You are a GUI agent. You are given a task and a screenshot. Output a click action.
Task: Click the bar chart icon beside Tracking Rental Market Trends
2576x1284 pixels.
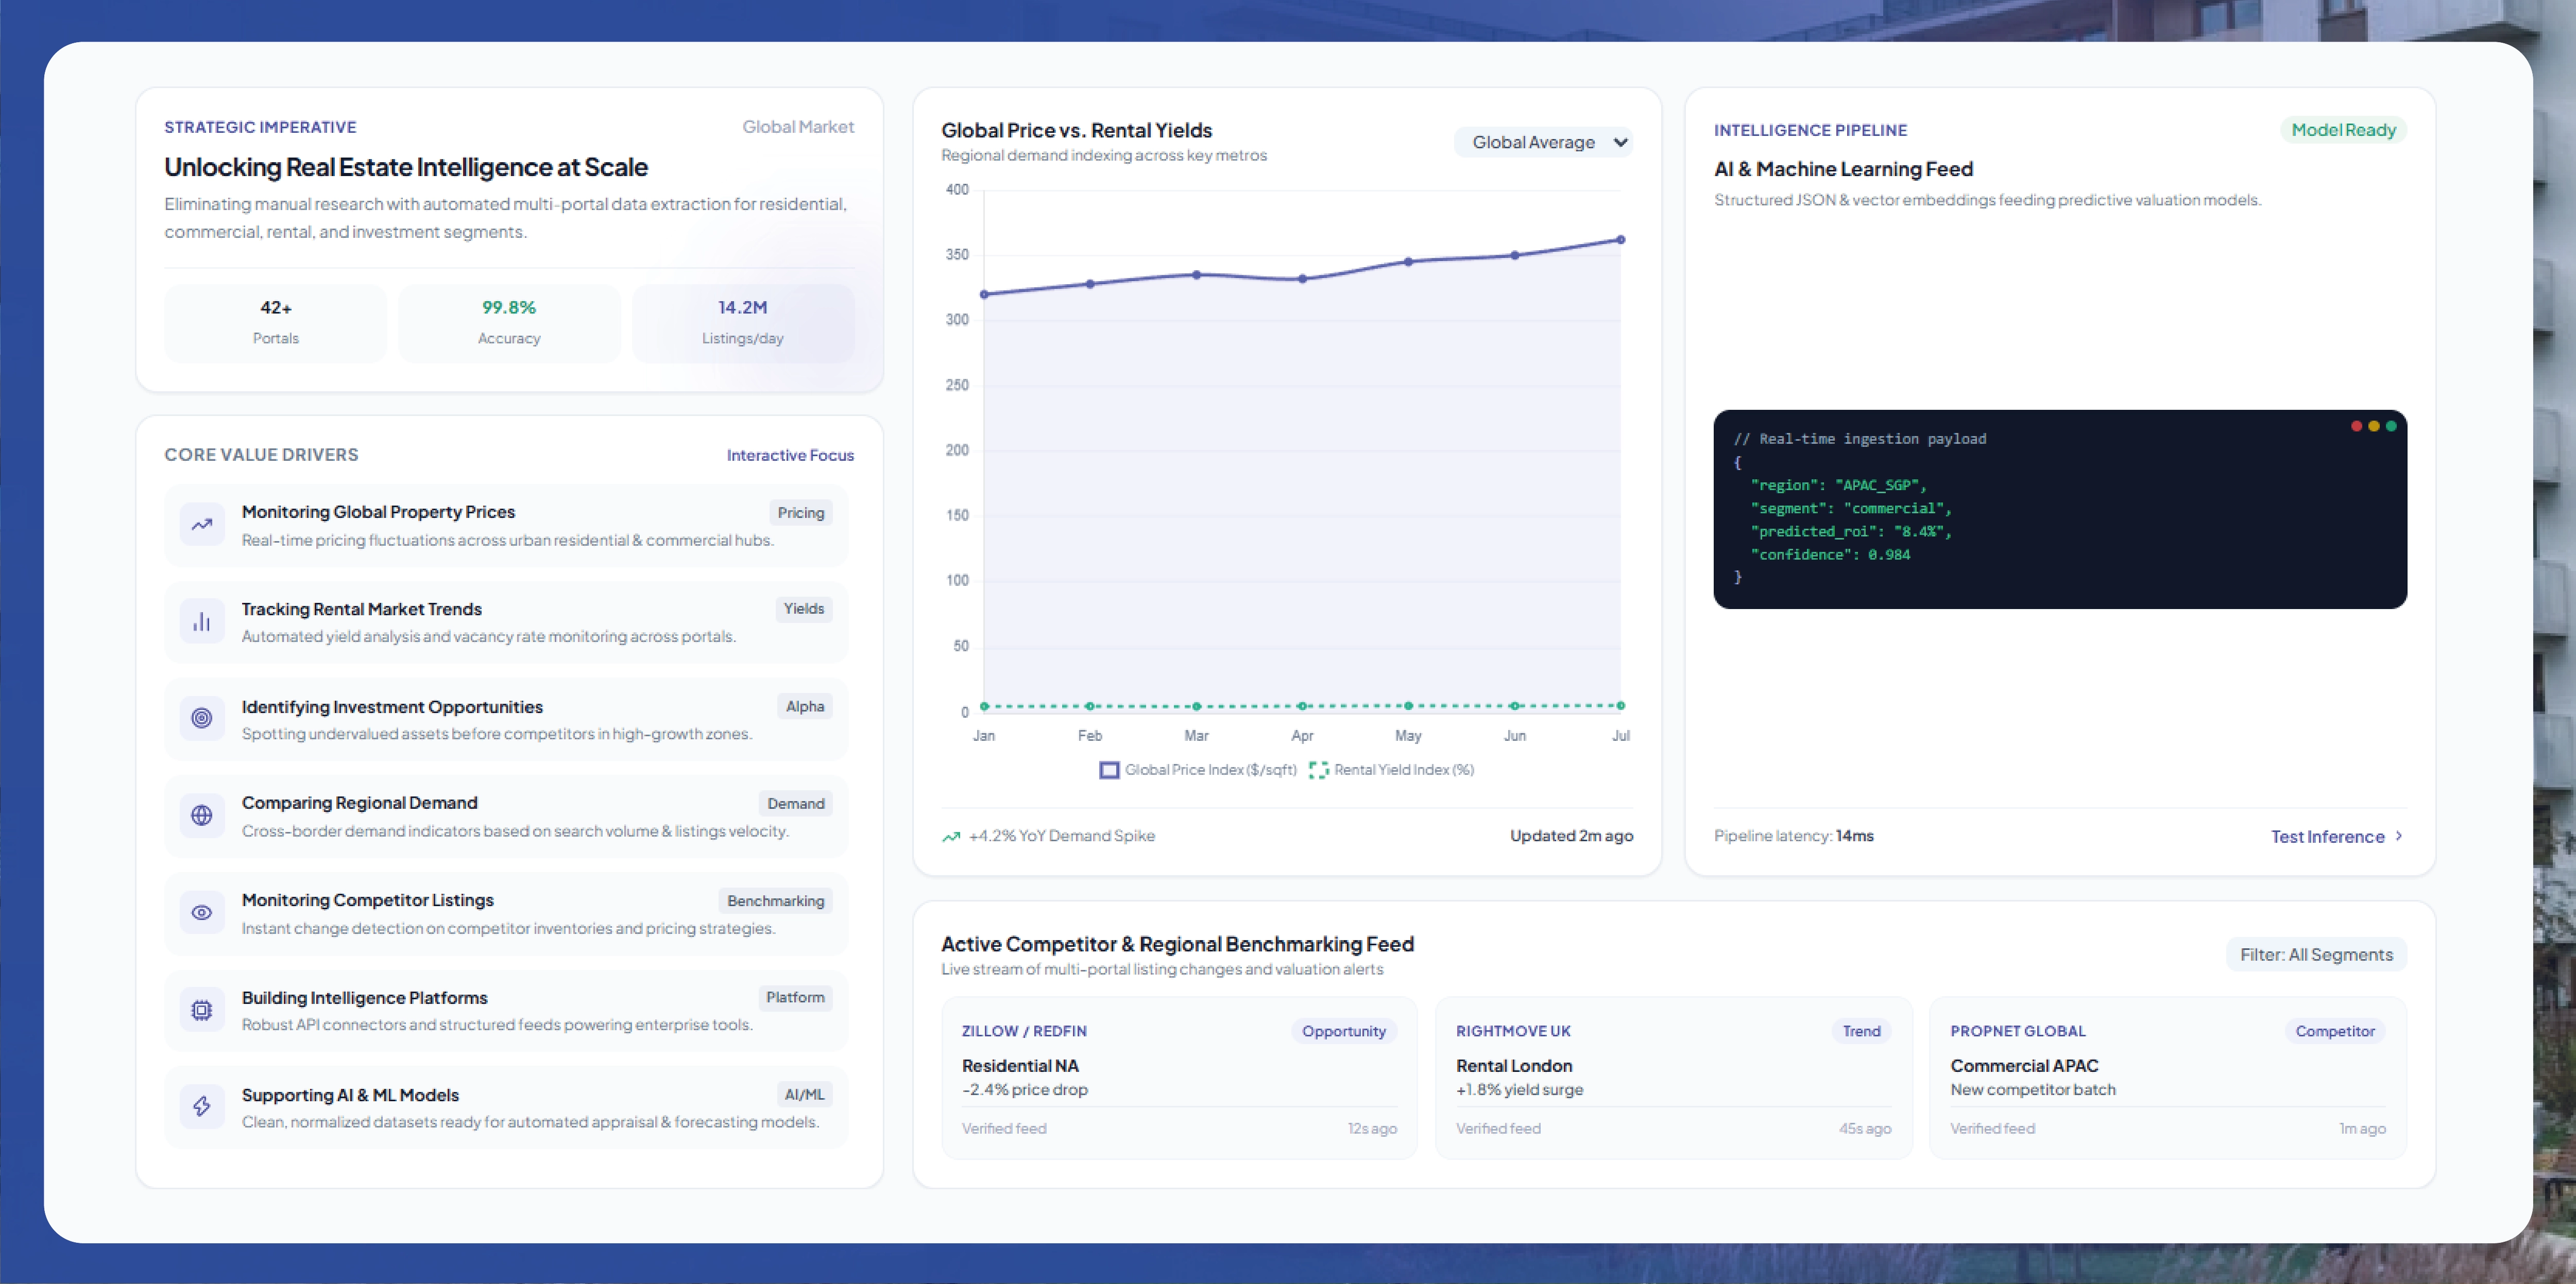pos(202,621)
